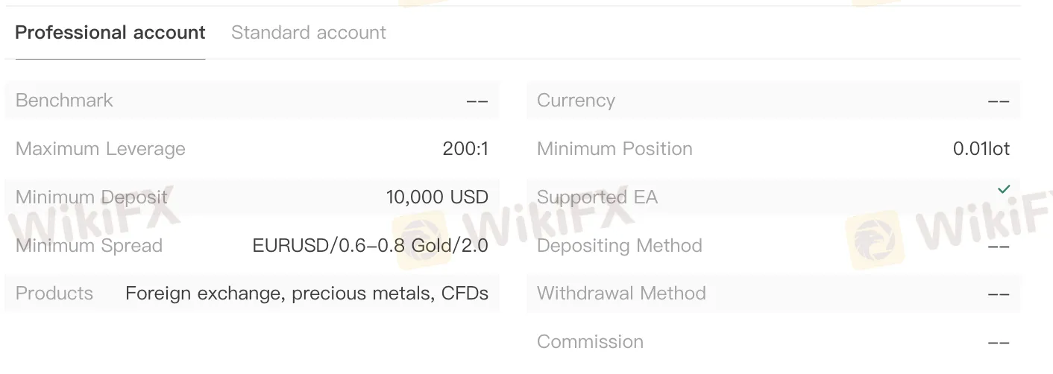Click the Commission label
The width and height of the screenshot is (1053, 374).
click(x=590, y=342)
